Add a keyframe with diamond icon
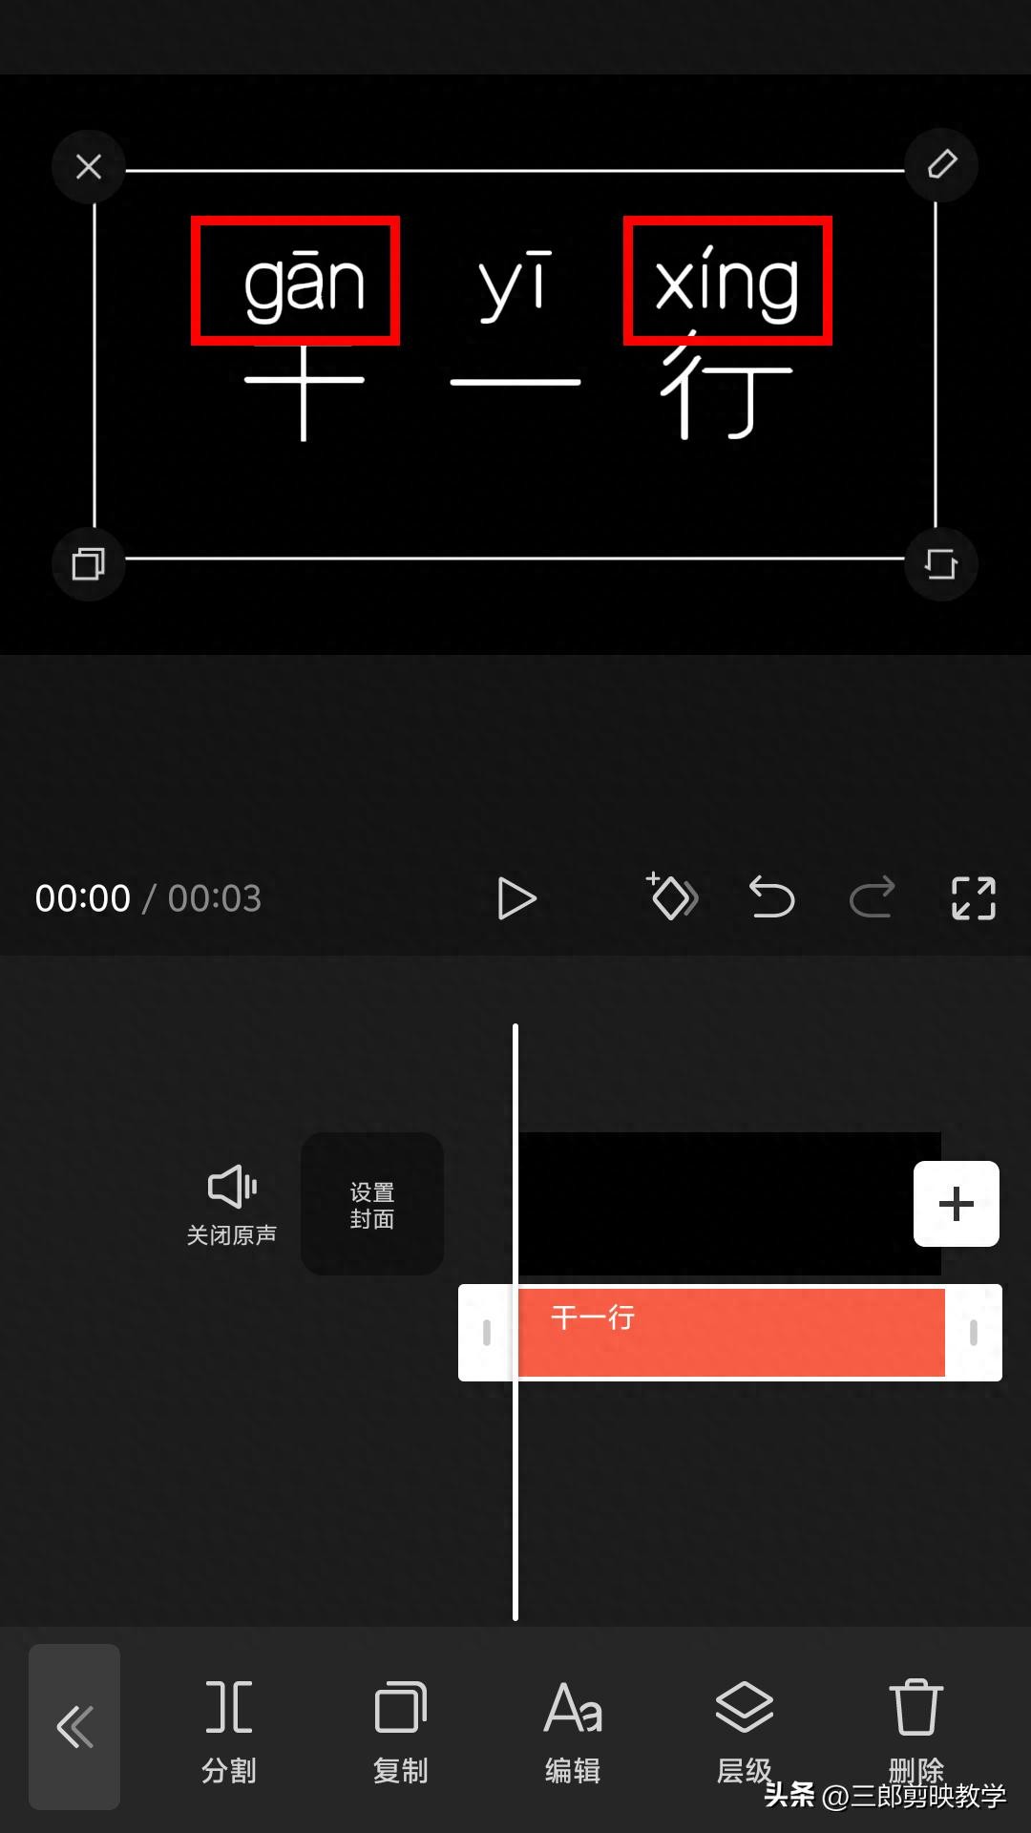This screenshot has width=1031, height=1833. (x=672, y=896)
